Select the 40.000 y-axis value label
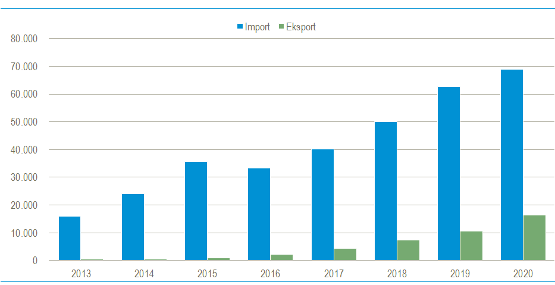The image size is (555, 285). 24,150
